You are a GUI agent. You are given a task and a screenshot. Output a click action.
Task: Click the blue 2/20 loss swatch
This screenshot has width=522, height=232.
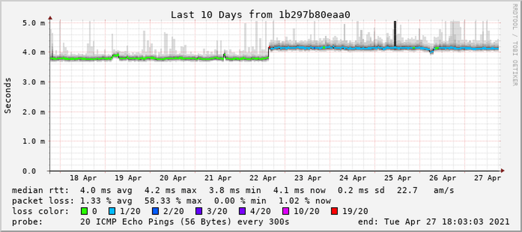[155, 211]
